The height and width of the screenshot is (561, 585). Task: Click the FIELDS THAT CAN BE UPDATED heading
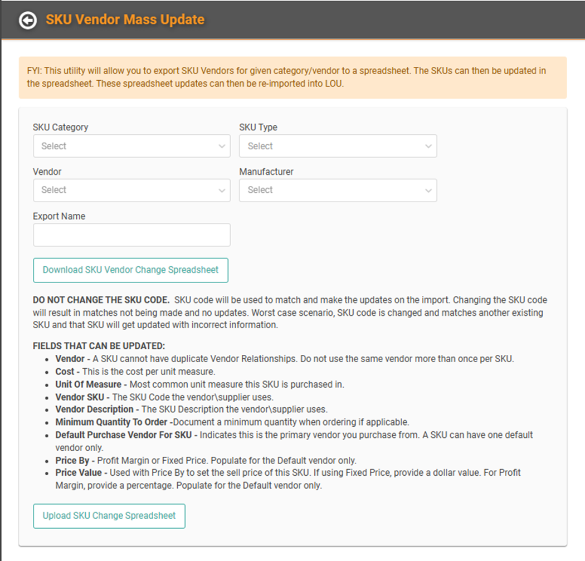coord(99,346)
